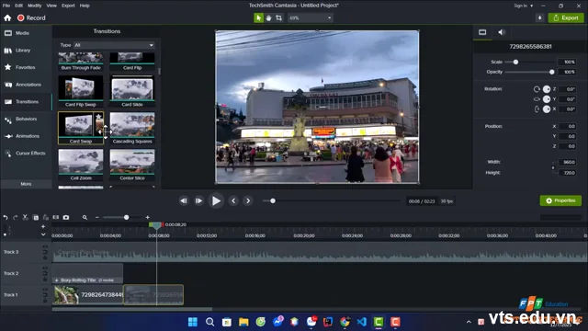Split the clip at the playhead

pos(55,217)
